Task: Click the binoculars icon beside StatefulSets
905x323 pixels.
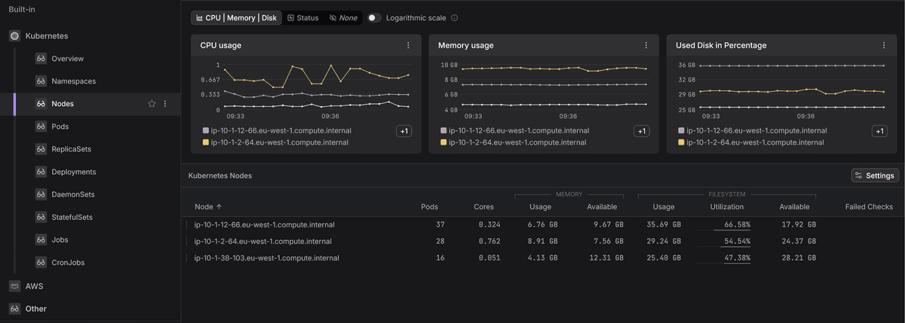Action: (41, 217)
